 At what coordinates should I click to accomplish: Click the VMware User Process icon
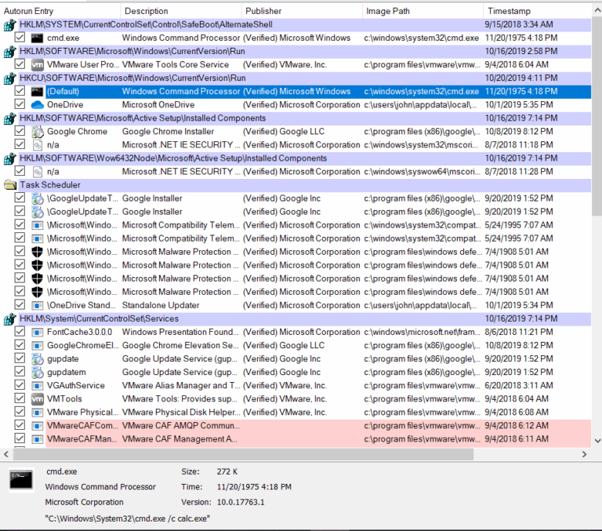[37, 64]
